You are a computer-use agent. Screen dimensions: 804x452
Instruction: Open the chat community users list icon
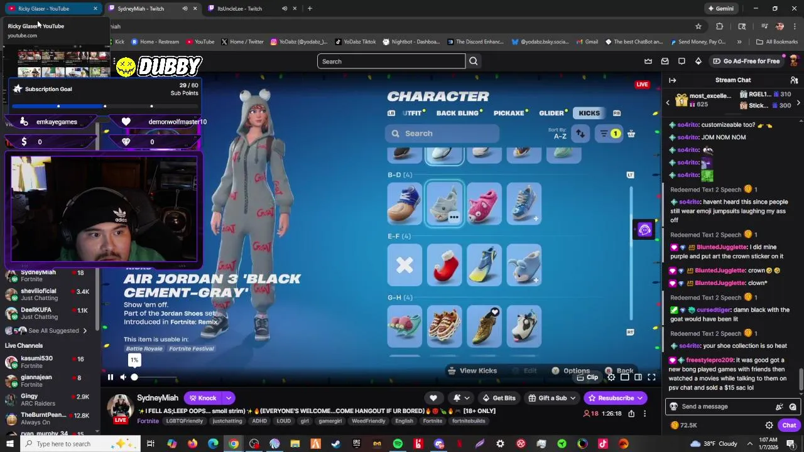click(794, 80)
